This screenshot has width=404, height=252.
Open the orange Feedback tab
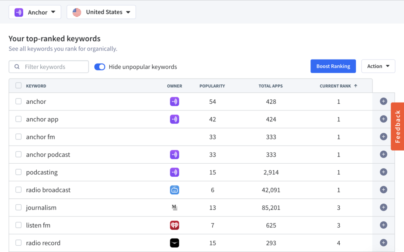(398, 126)
